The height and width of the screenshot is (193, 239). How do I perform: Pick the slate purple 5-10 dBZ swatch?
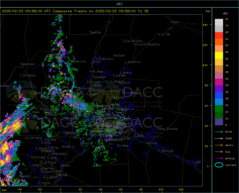pyautogui.click(x=219, y=122)
